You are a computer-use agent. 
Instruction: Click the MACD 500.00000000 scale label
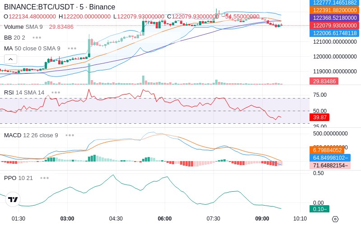tap(330, 134)
